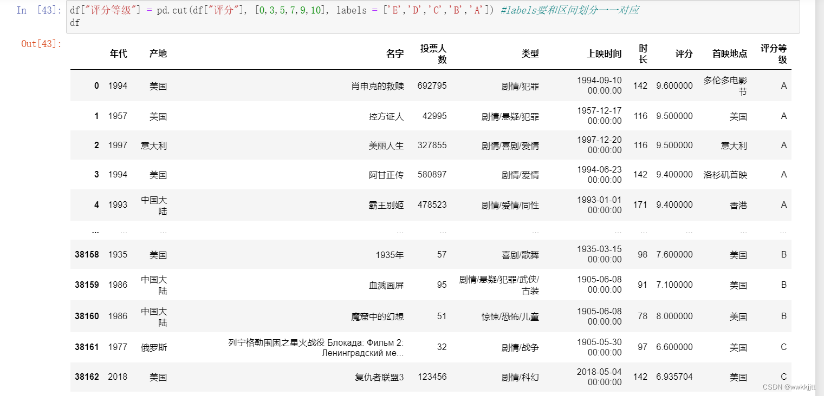Click movie name 1935年
Screen dimensions: 824x396
pos(390,255)
